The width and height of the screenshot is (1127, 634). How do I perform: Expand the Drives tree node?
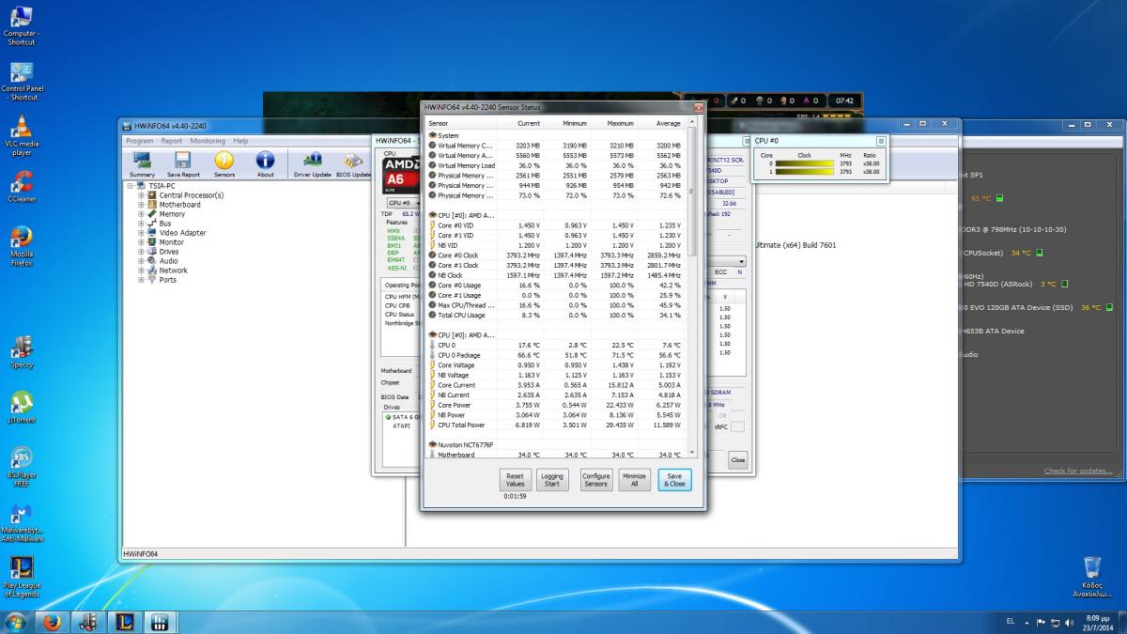point(141,252)
